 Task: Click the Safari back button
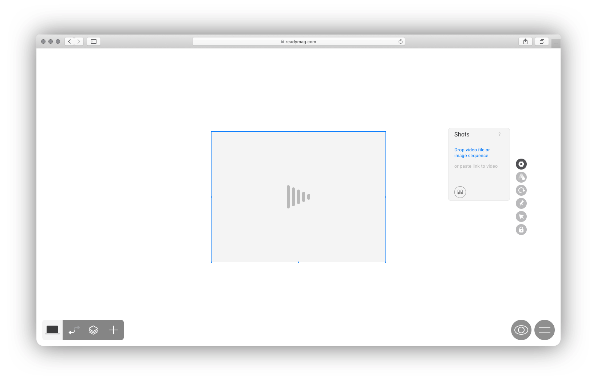[69, 41]
